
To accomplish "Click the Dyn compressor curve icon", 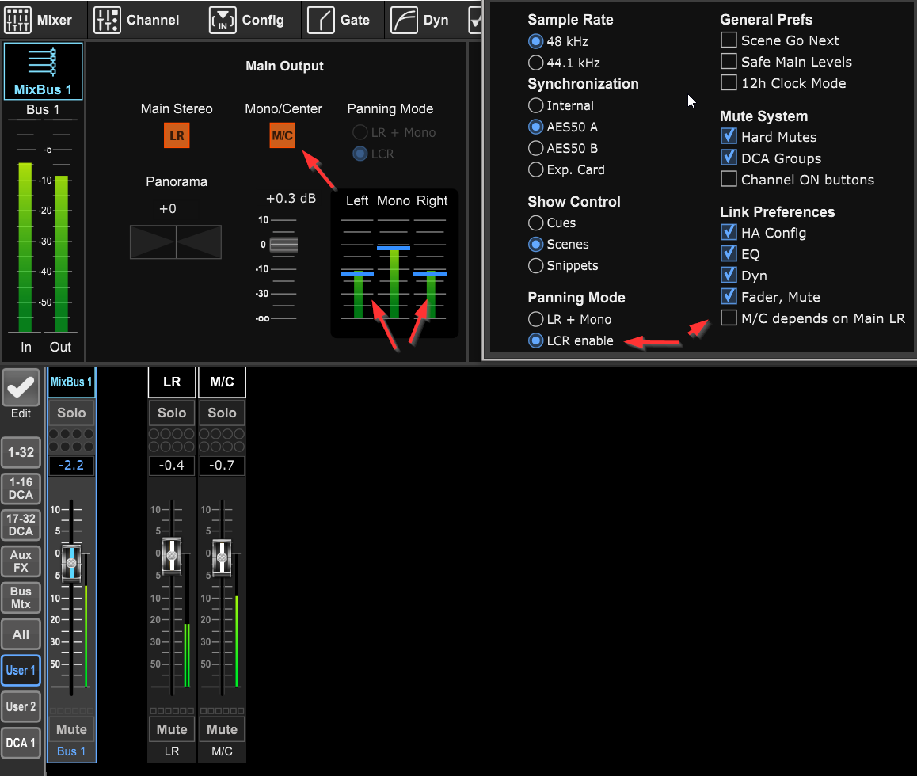I will click(404, 20).
